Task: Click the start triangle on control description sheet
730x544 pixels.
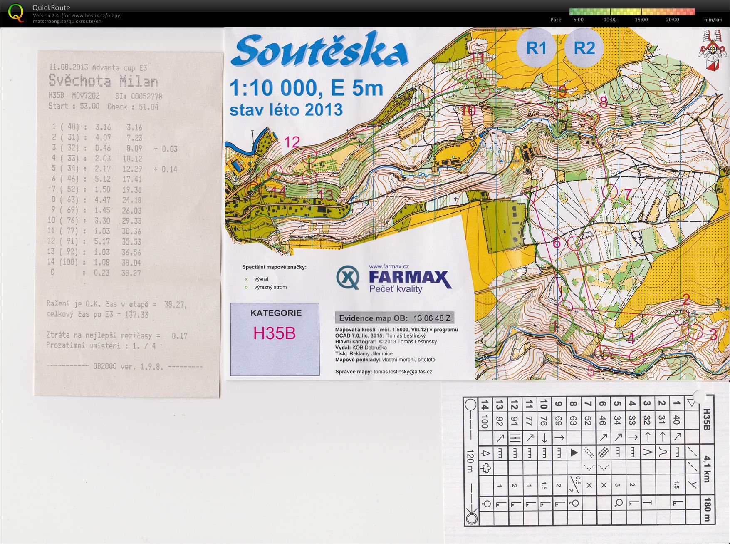Action: tap(691, 403)
